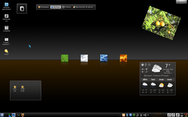Click the green leaf tile
The height and width of the screenshot is (117, 188).
pyautogui.click(x=65, y=58)
